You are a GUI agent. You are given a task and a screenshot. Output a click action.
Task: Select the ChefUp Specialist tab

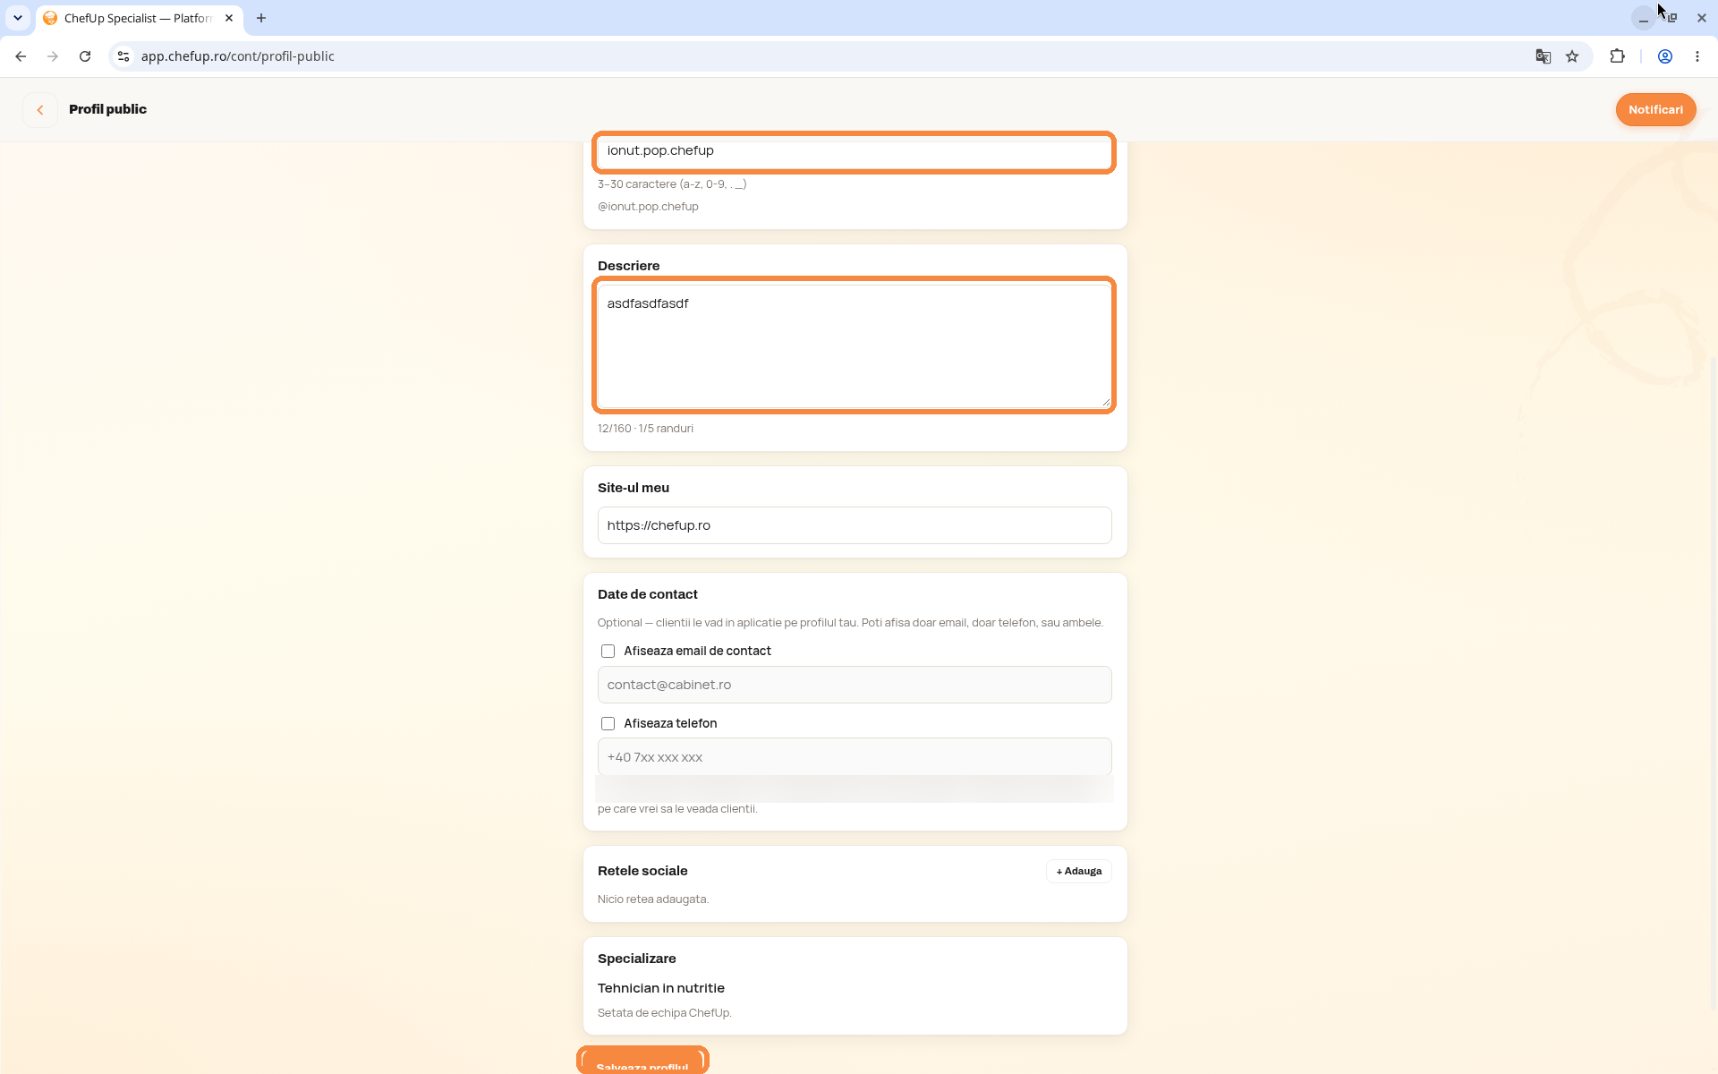(x=139, y=18)
